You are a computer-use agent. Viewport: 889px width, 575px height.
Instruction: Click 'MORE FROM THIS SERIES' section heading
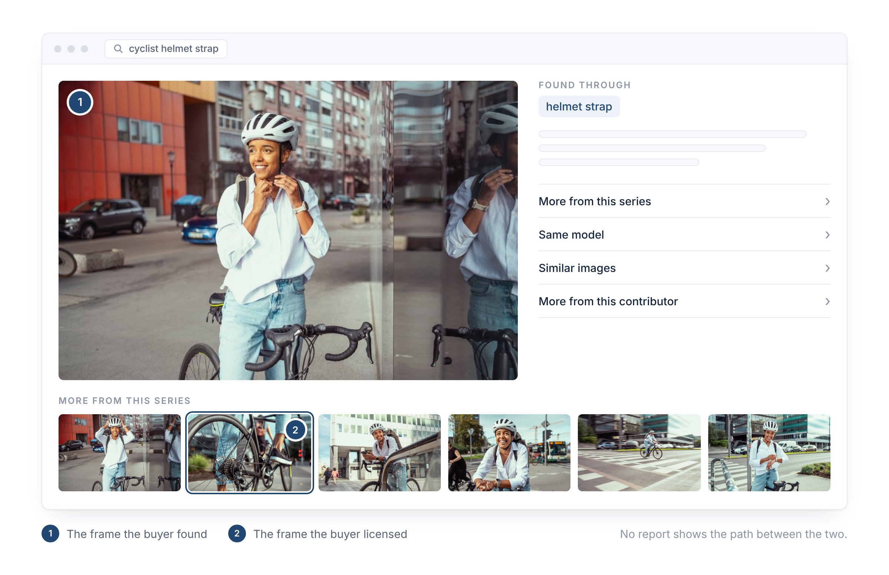tap(124, 400)
